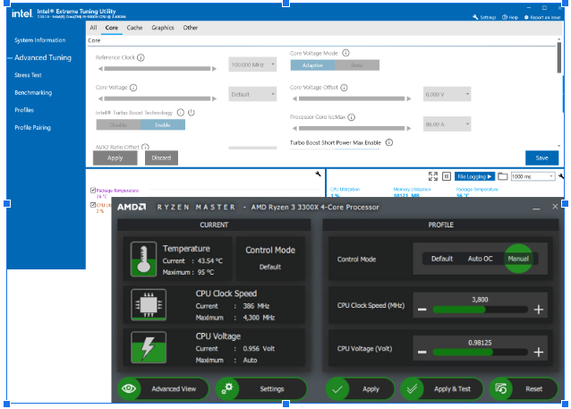
Task: Open Intel XTU Settings wrench in header
Action: click(x=475, y=17)
